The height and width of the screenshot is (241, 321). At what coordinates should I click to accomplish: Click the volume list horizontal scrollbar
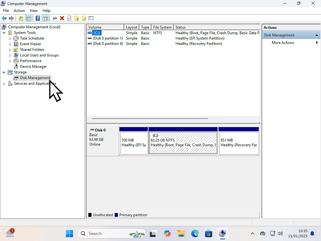(150, 119)
